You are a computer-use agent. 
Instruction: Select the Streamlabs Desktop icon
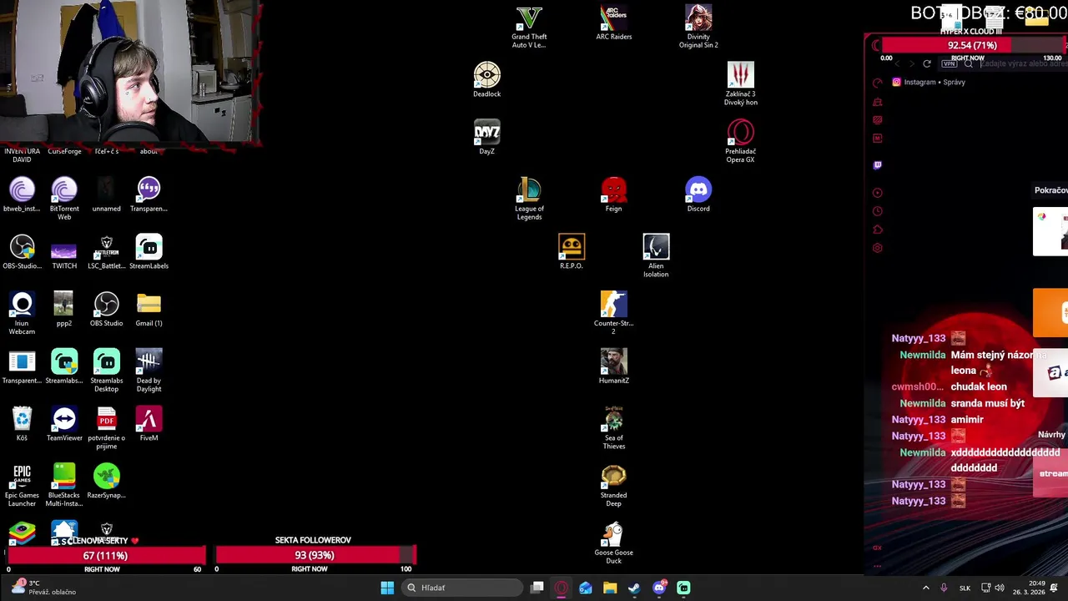click(106, 371)
